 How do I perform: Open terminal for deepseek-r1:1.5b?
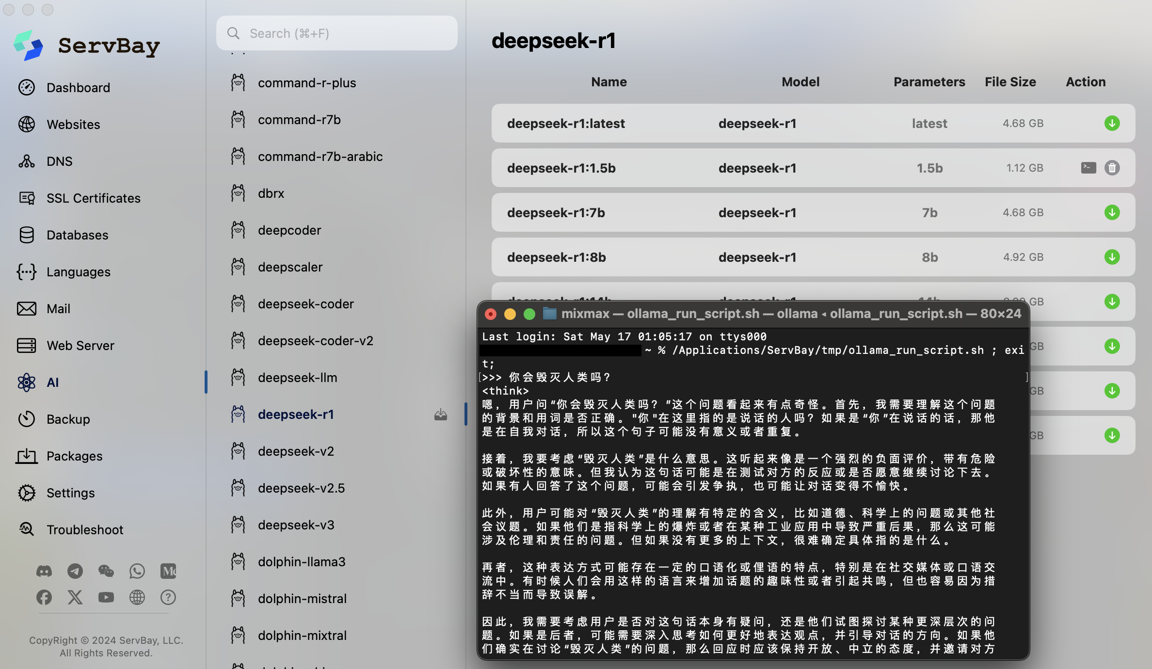click(1088, 168)
